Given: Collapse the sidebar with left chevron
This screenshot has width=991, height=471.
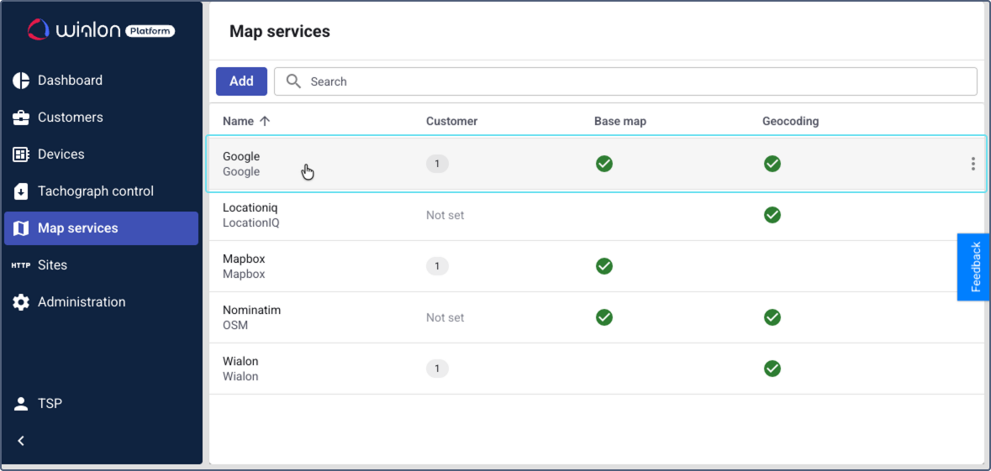Looking at the screenshot, I should [x=21, y=441].
